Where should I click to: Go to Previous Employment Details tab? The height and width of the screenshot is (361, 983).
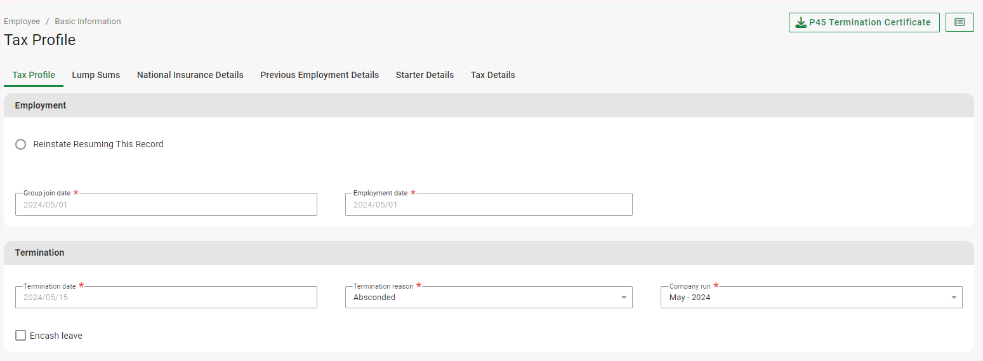319,75
